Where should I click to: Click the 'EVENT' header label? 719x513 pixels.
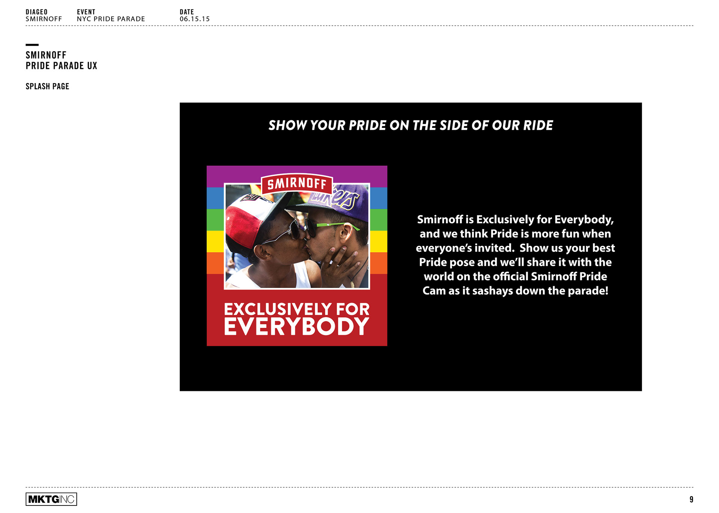click(86, 12)
